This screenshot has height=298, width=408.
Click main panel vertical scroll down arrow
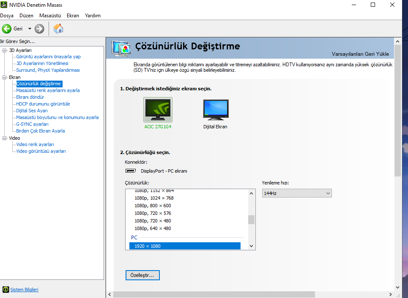point(397,287)
